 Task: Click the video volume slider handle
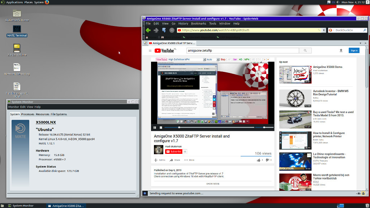(264, 127)
